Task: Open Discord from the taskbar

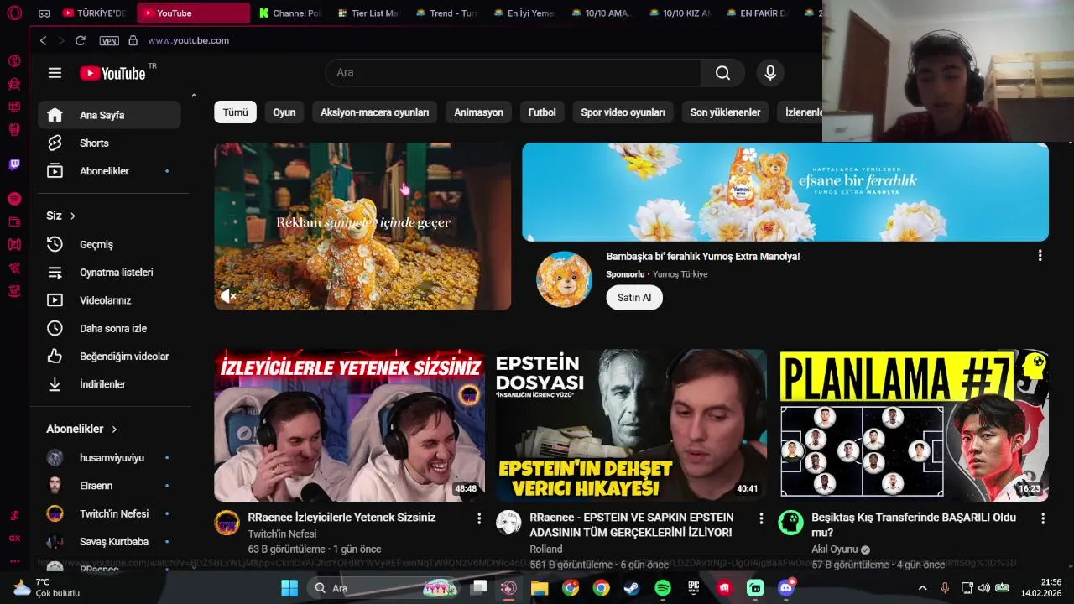Action: click(x=786, y=588)
